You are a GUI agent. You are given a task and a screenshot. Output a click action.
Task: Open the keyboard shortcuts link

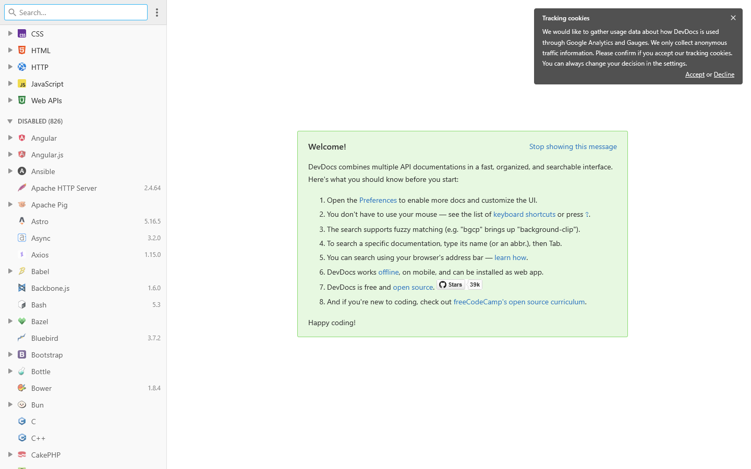click(x=524, y=214)
